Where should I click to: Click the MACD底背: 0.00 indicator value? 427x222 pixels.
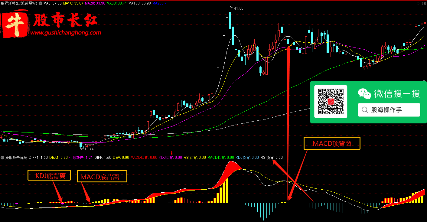click(144, 158)
